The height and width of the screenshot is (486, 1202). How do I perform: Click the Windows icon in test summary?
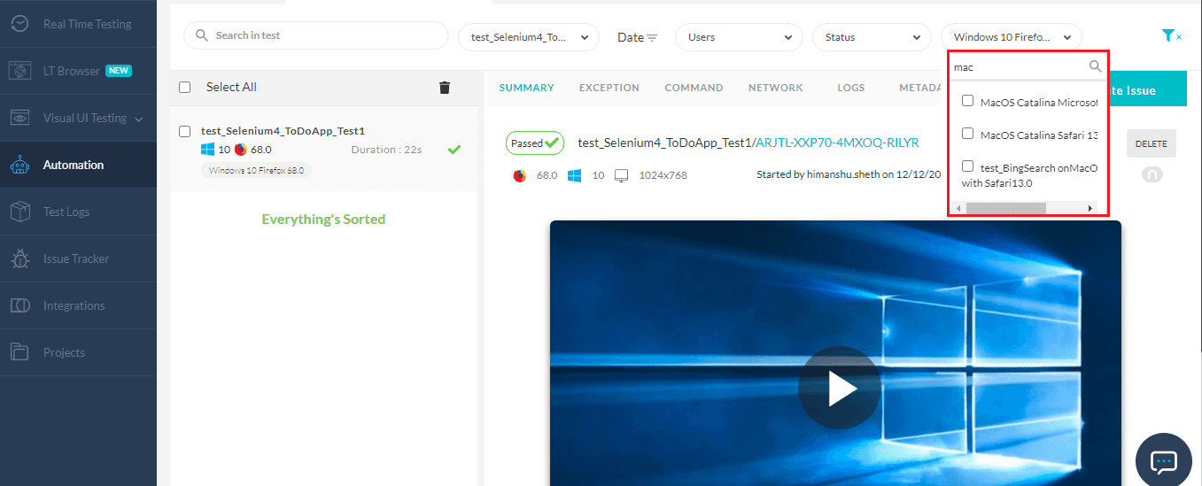click(x=574, y=175)
